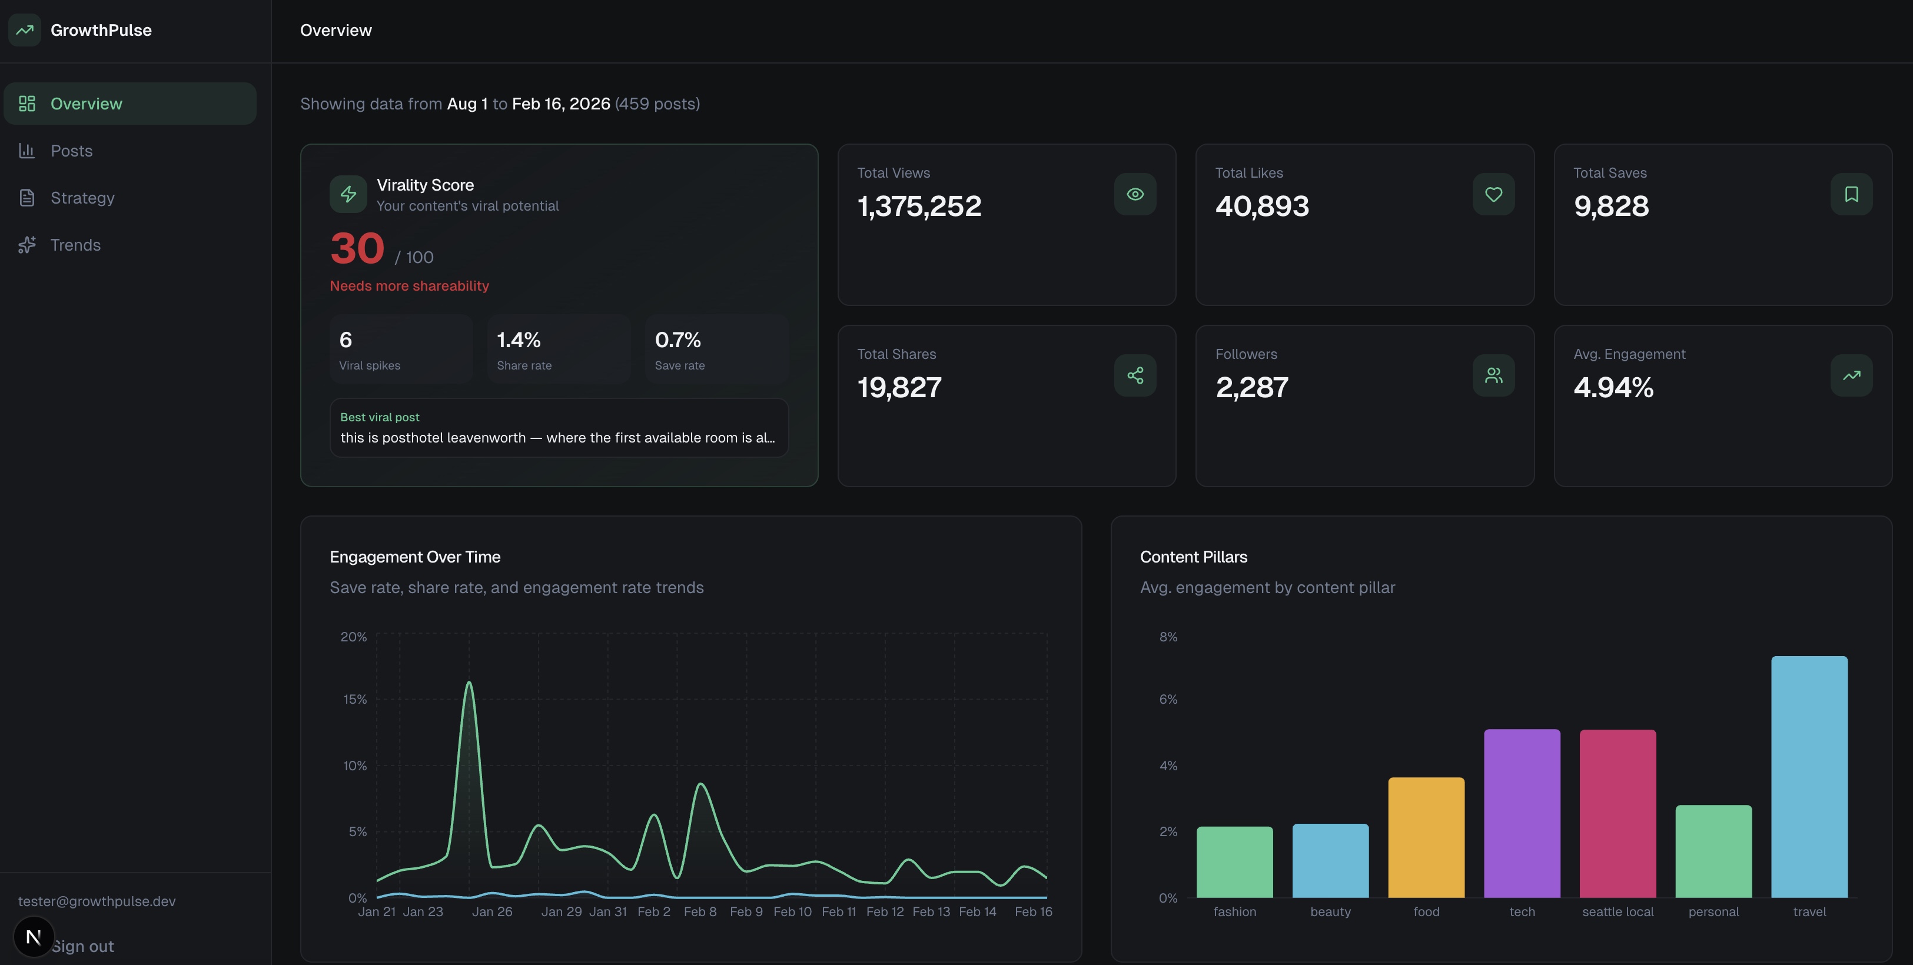This screenshot has height=965, width=1913.
Task: Click the Strategy document icon
Action: (26, 198)
